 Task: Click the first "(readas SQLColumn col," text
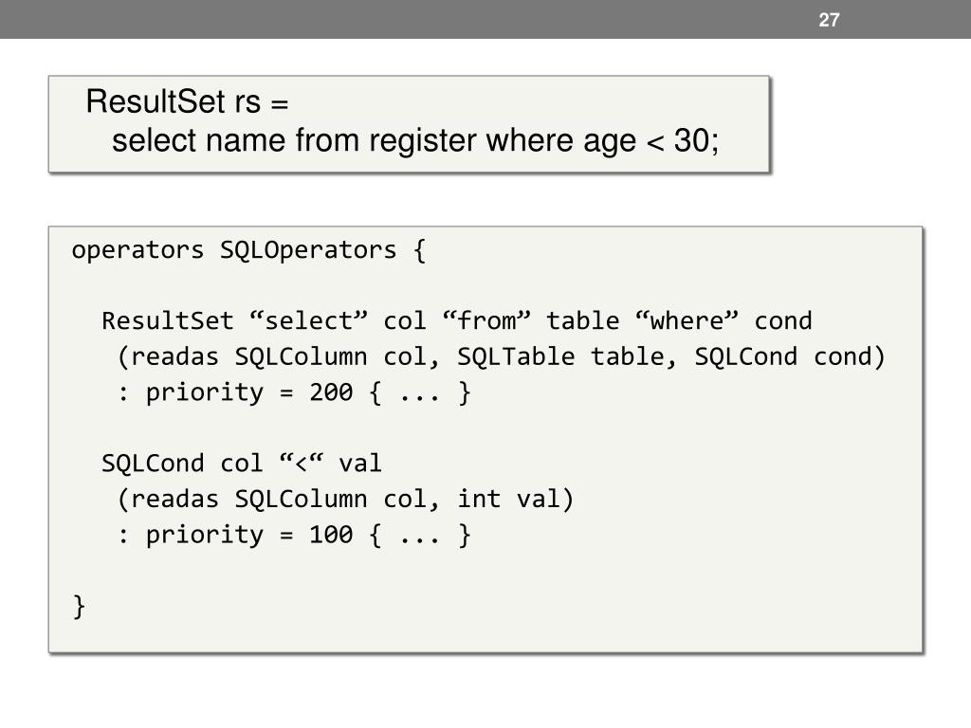pyautogui.click(x=279, y=356)
